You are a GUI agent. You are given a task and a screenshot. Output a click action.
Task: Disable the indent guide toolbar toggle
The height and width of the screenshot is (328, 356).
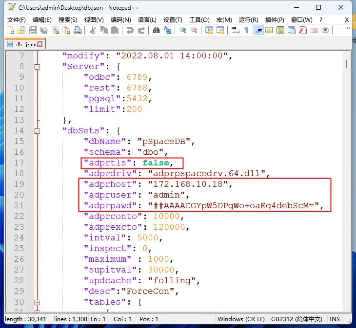[x=258, y=30]
